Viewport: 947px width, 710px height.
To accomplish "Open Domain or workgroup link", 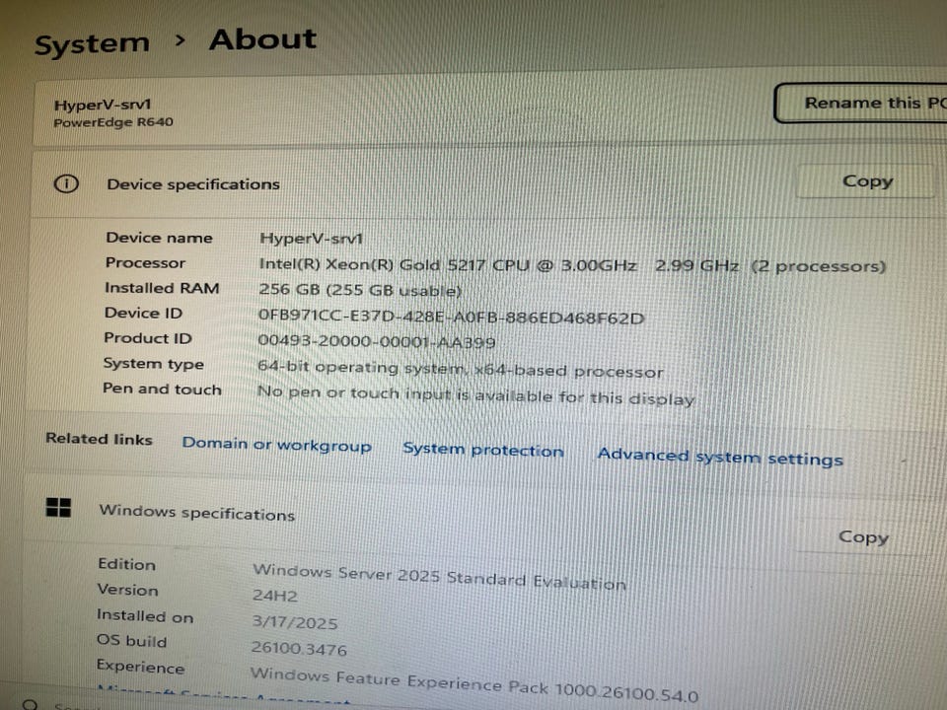I will (x=276, y=445).
